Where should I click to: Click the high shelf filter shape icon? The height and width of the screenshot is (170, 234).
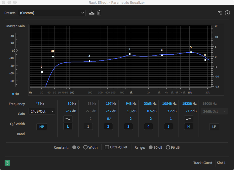[188, 119]
